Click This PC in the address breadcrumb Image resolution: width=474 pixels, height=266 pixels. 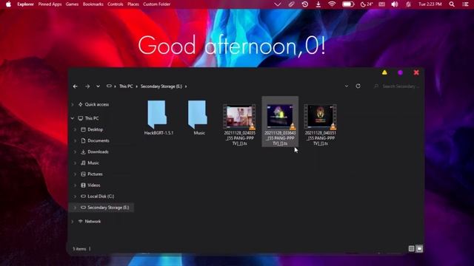126,86
